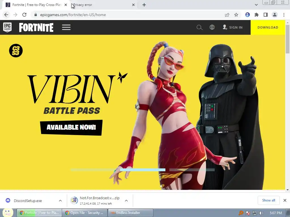Select the middle carousel progress bar
Image resolution: width=290 pixels, height=217 pixels.
[143, 170]
